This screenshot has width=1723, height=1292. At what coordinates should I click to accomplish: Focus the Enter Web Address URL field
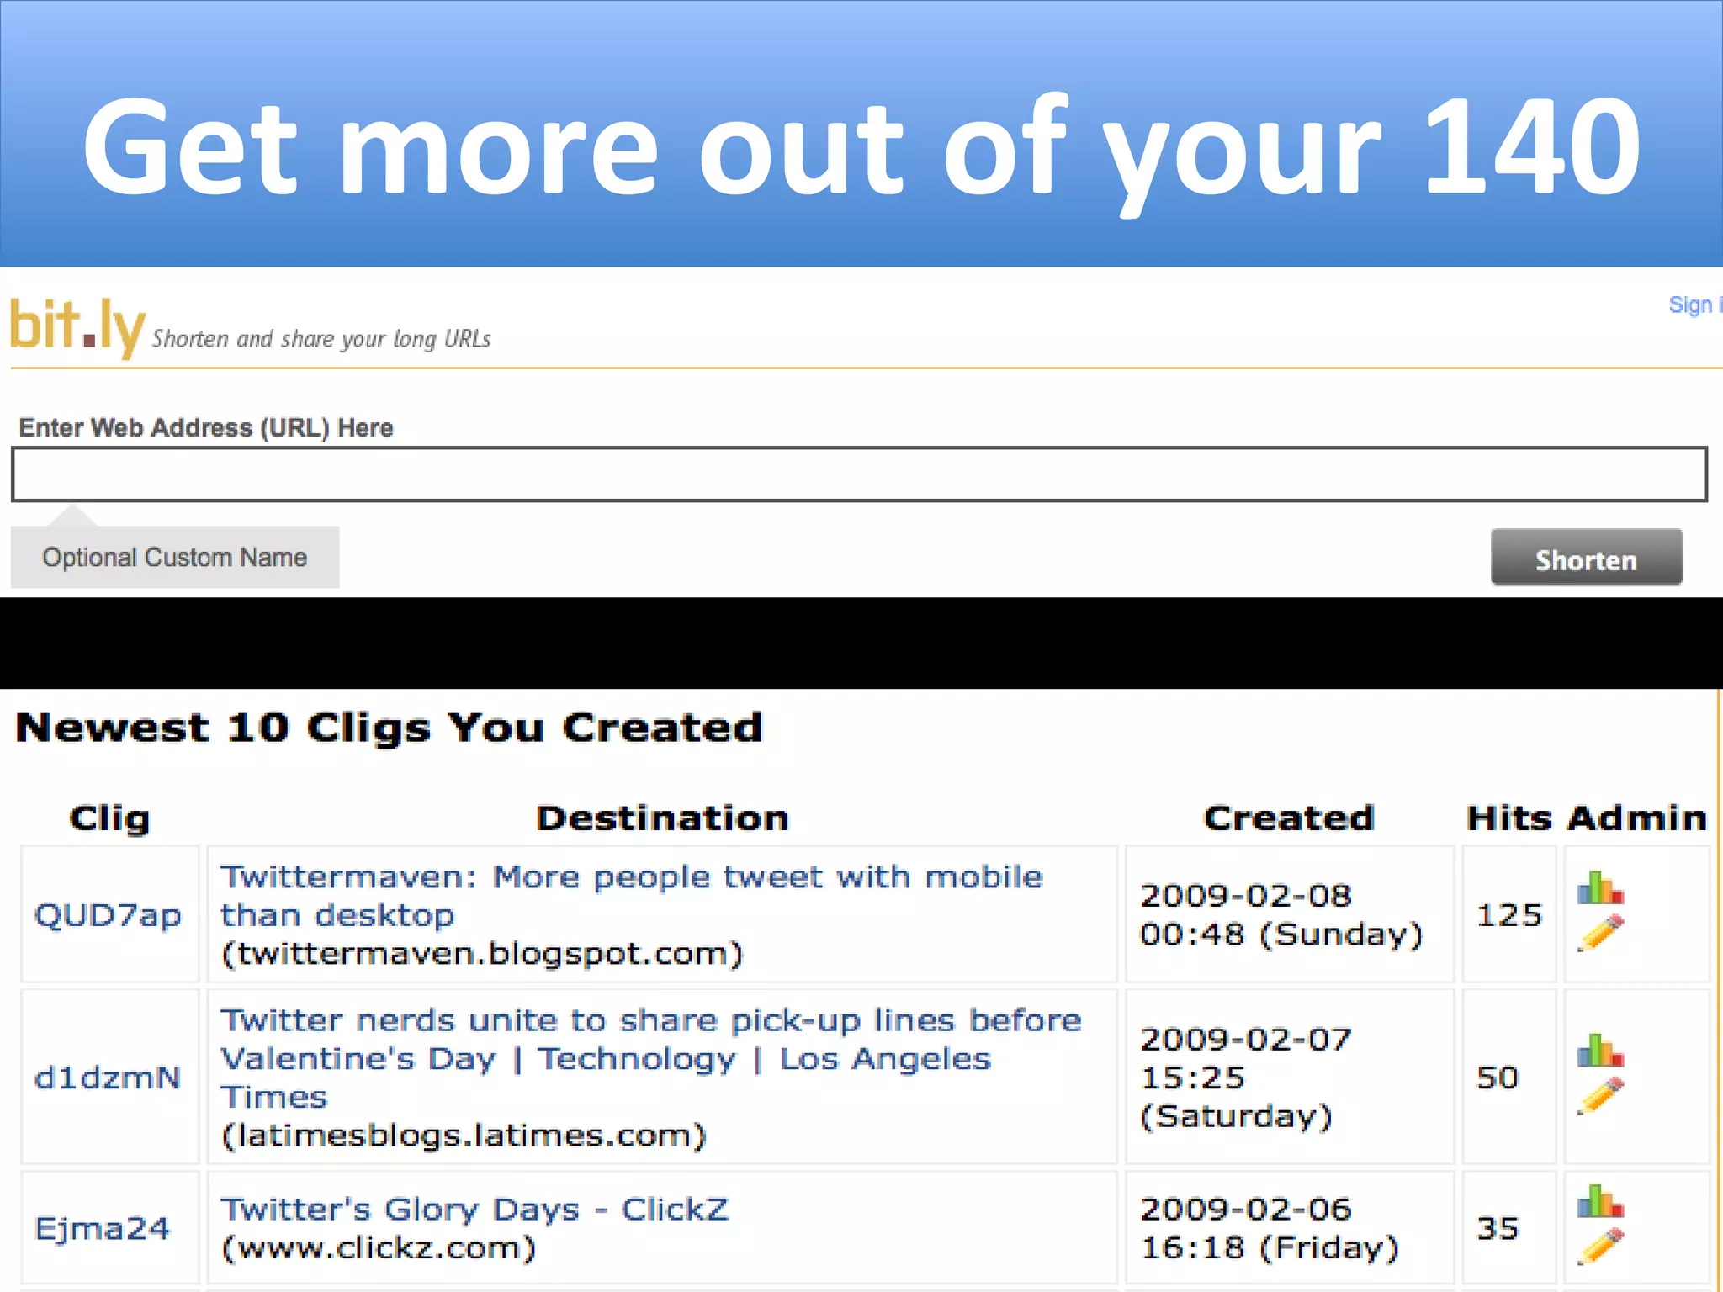859,474
